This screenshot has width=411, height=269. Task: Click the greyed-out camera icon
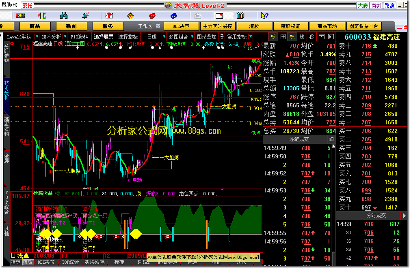198,16
